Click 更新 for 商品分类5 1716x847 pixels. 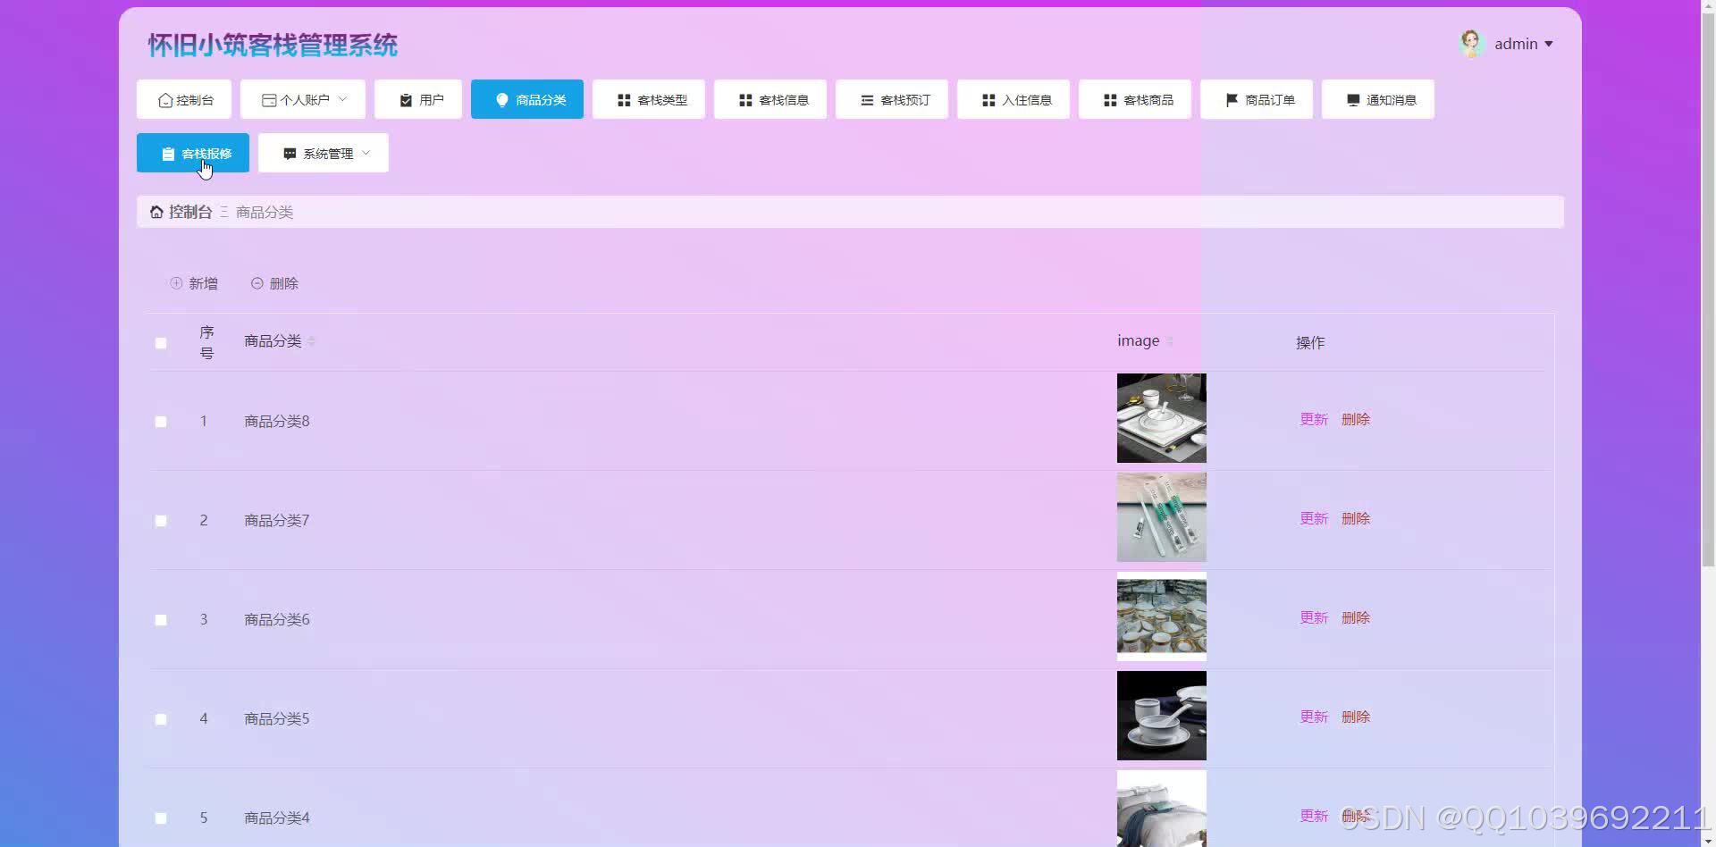point(1314,717)
